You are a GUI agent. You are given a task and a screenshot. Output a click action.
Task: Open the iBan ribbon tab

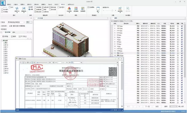(x=50, y=4)
